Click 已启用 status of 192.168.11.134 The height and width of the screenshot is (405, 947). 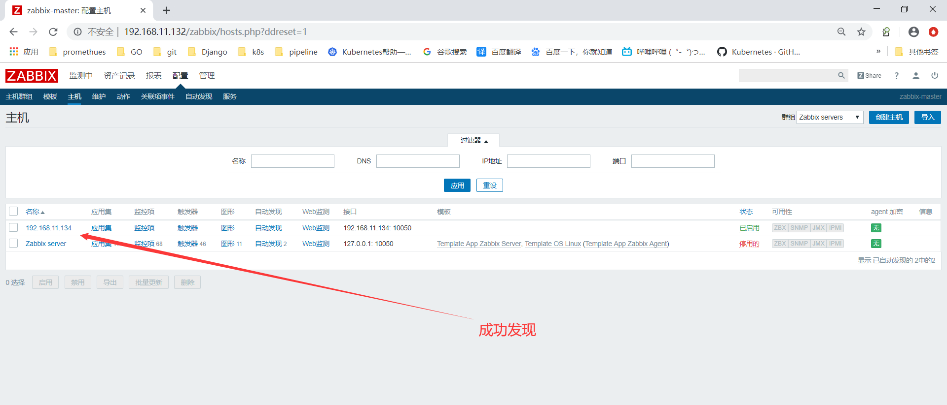pos(749,228)
